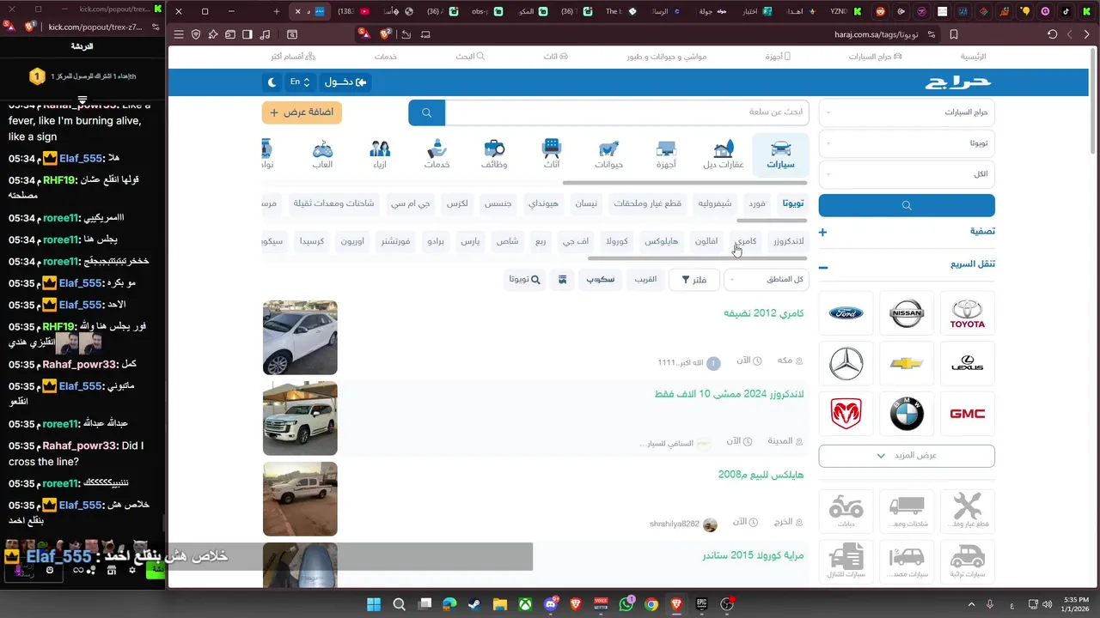The image size is (1100, 618).
Task: Open the حراج السيارات dropdown in sidebar
Action: (907, 112)
